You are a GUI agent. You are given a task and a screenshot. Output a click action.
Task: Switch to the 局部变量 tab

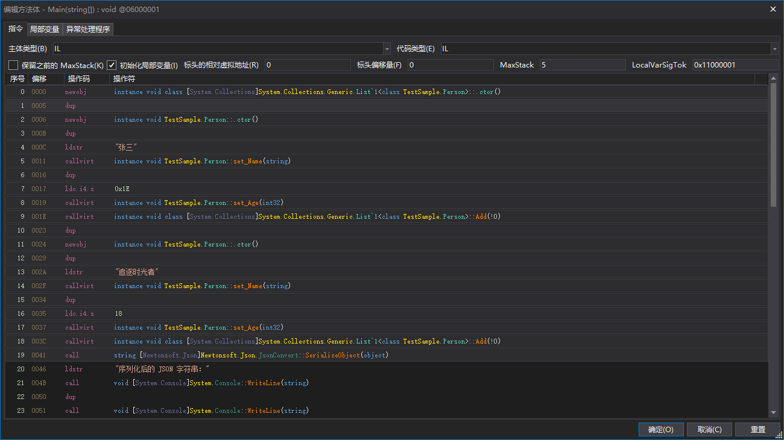(x=45, y=30)
